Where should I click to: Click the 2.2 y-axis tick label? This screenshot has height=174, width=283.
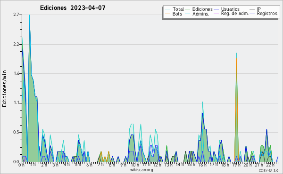click(x=16, y=44)
